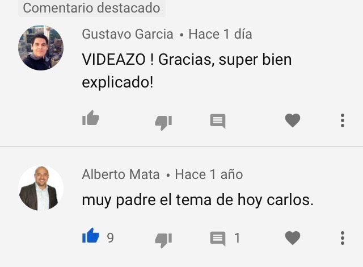Dislike Gustavo Garcia's comment

(163, 123)
